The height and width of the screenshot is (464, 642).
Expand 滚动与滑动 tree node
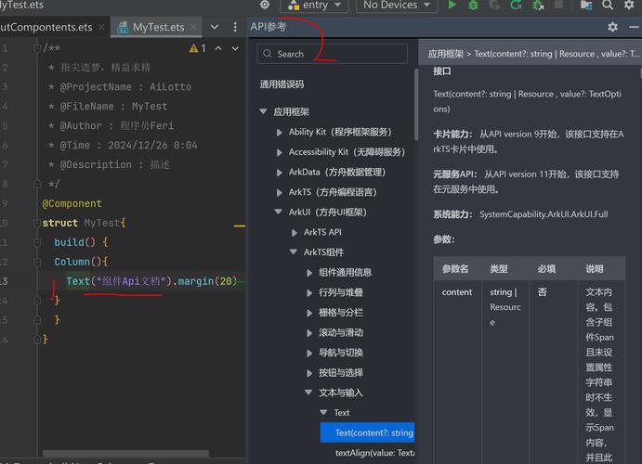309,333
